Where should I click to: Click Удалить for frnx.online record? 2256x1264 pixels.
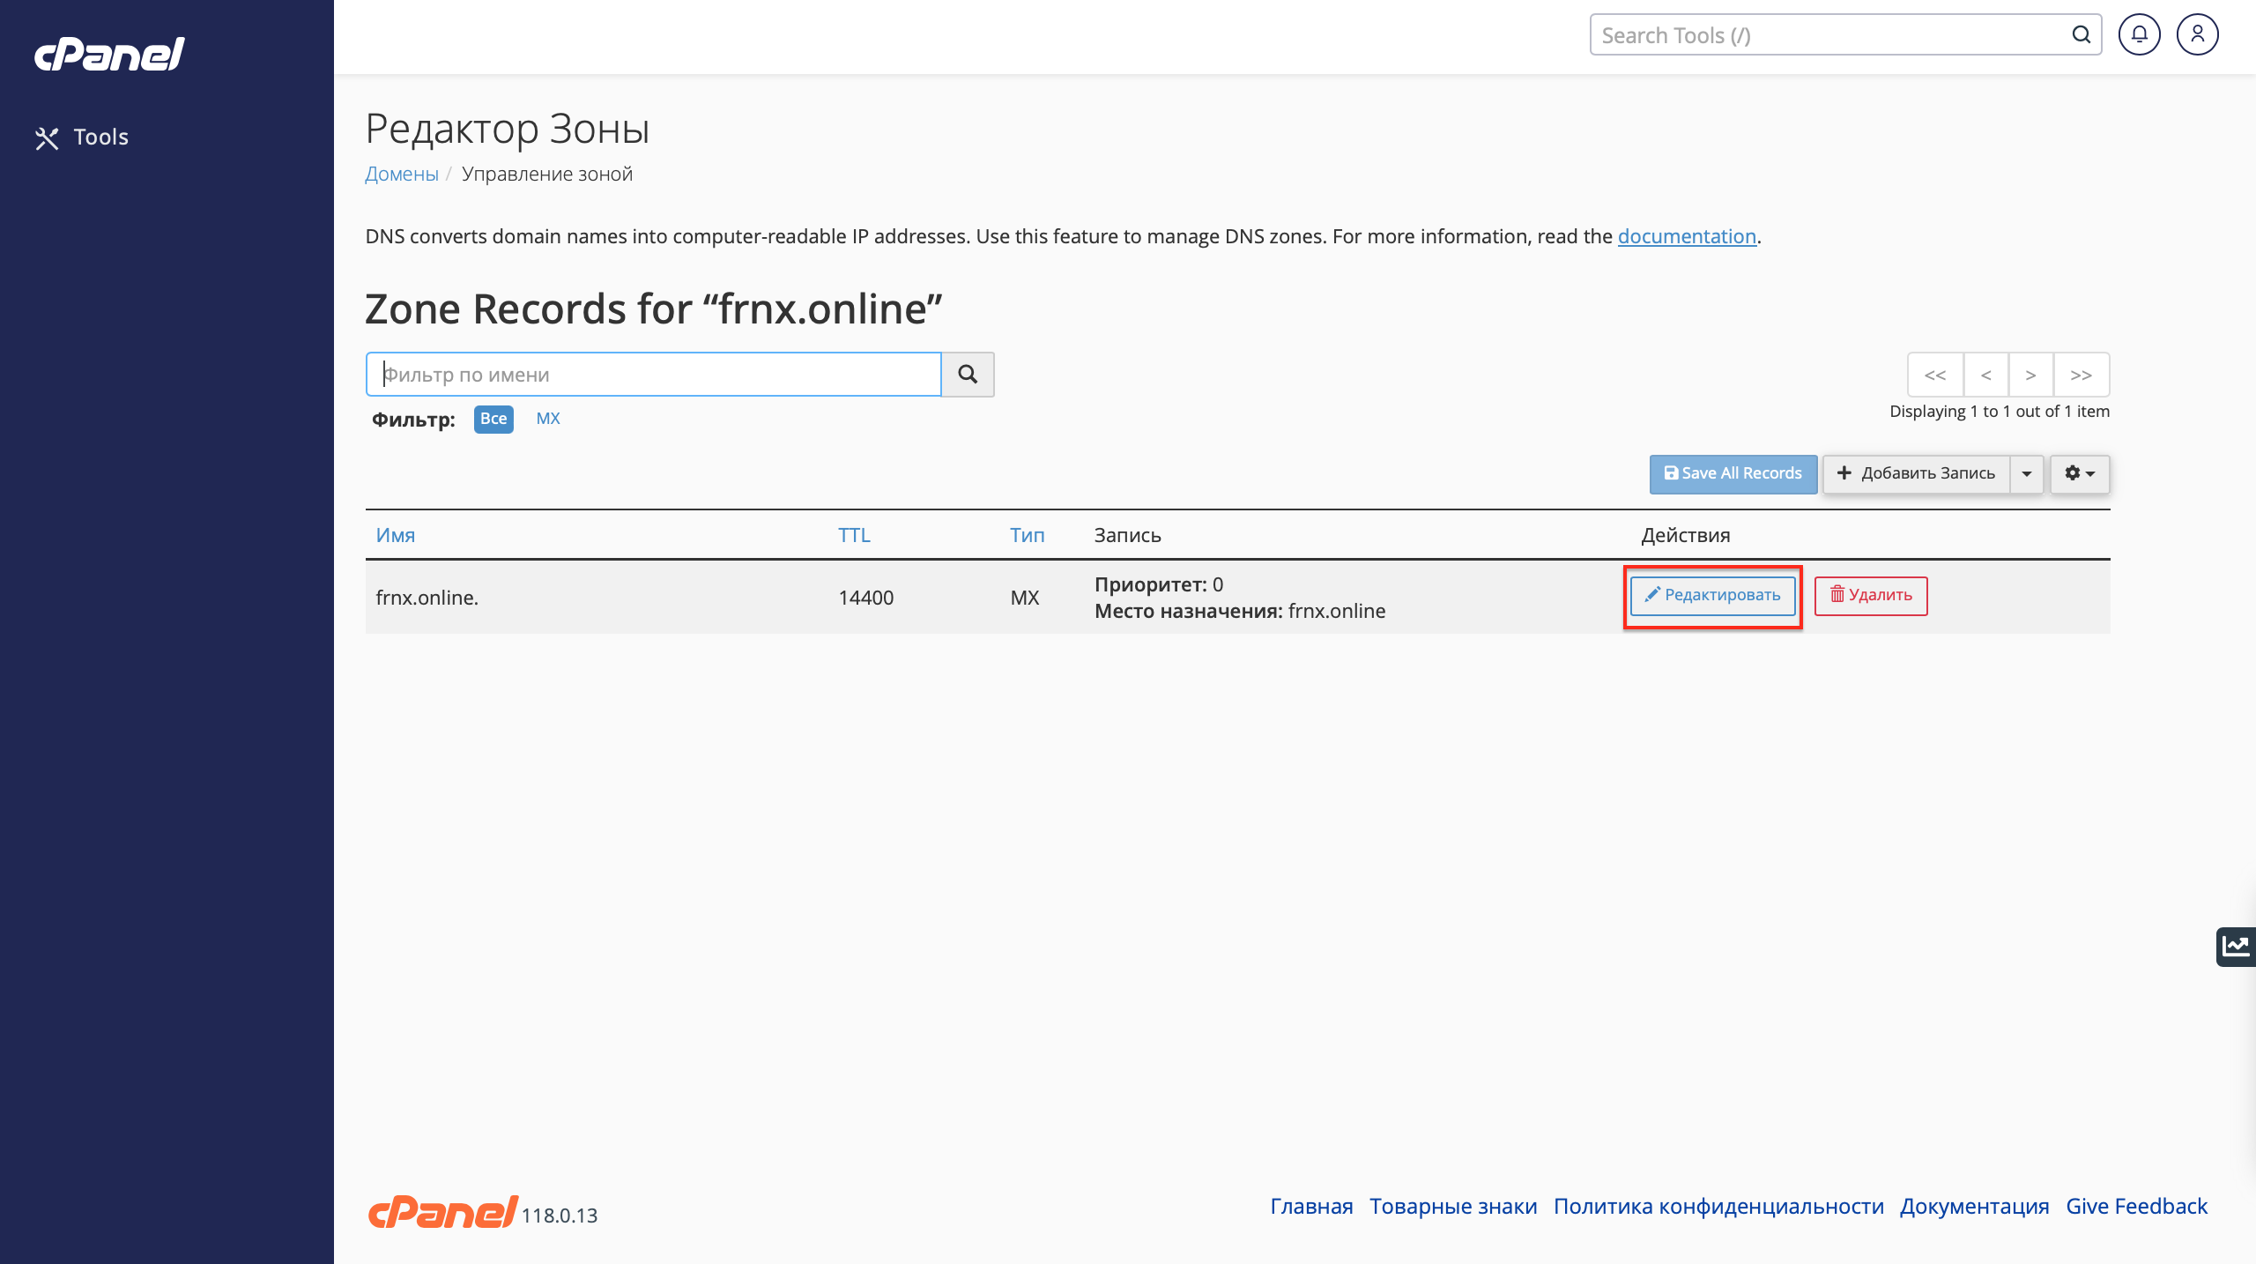click(1871, 595)
